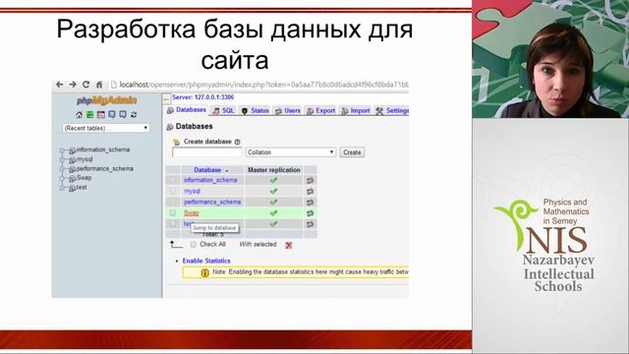Click the phpMyAdmin logo
Image resolution: width=629 pixels, height=354 pixels.
(107, 100)
